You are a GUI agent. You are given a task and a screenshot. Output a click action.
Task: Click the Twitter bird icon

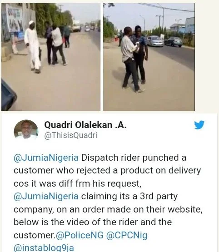[x=199, y=125]
